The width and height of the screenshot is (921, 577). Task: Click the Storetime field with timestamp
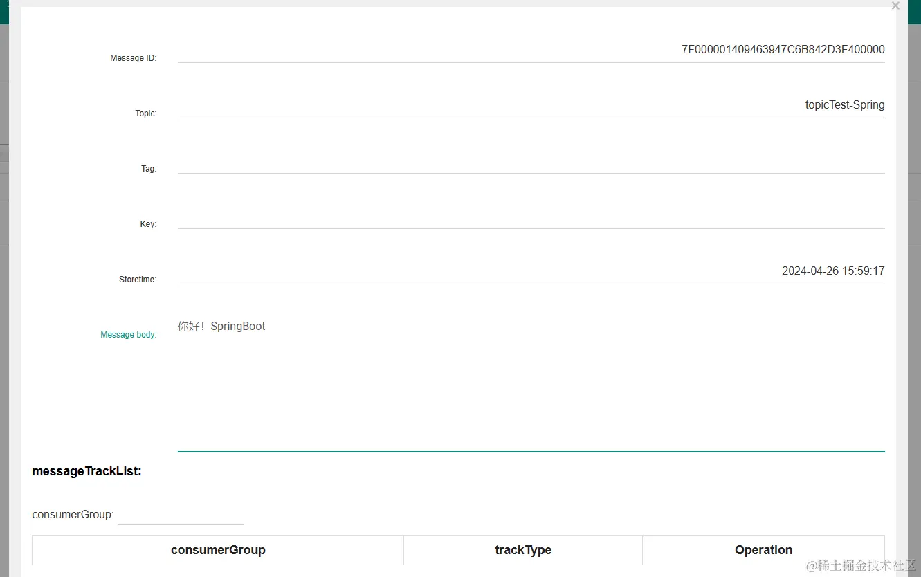tap(531, 271)
